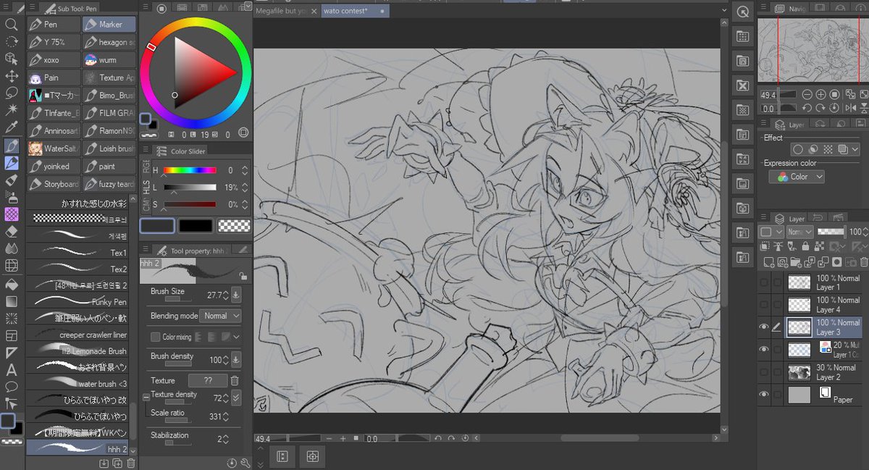Adjust the Hue color slider
Image resolution: width=869 pixels, height=470 pixels.
point(190,170)
